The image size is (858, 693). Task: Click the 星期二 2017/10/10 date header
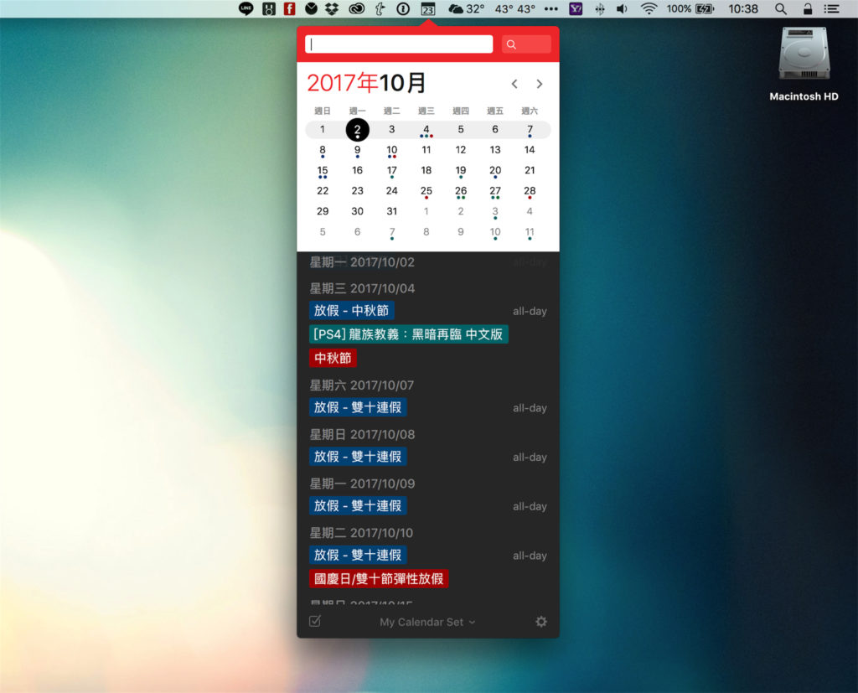362,533
